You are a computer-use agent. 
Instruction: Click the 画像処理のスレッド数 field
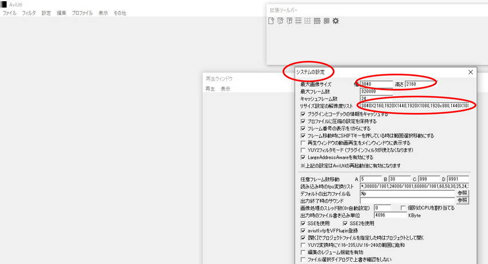[x=382, y=208]
